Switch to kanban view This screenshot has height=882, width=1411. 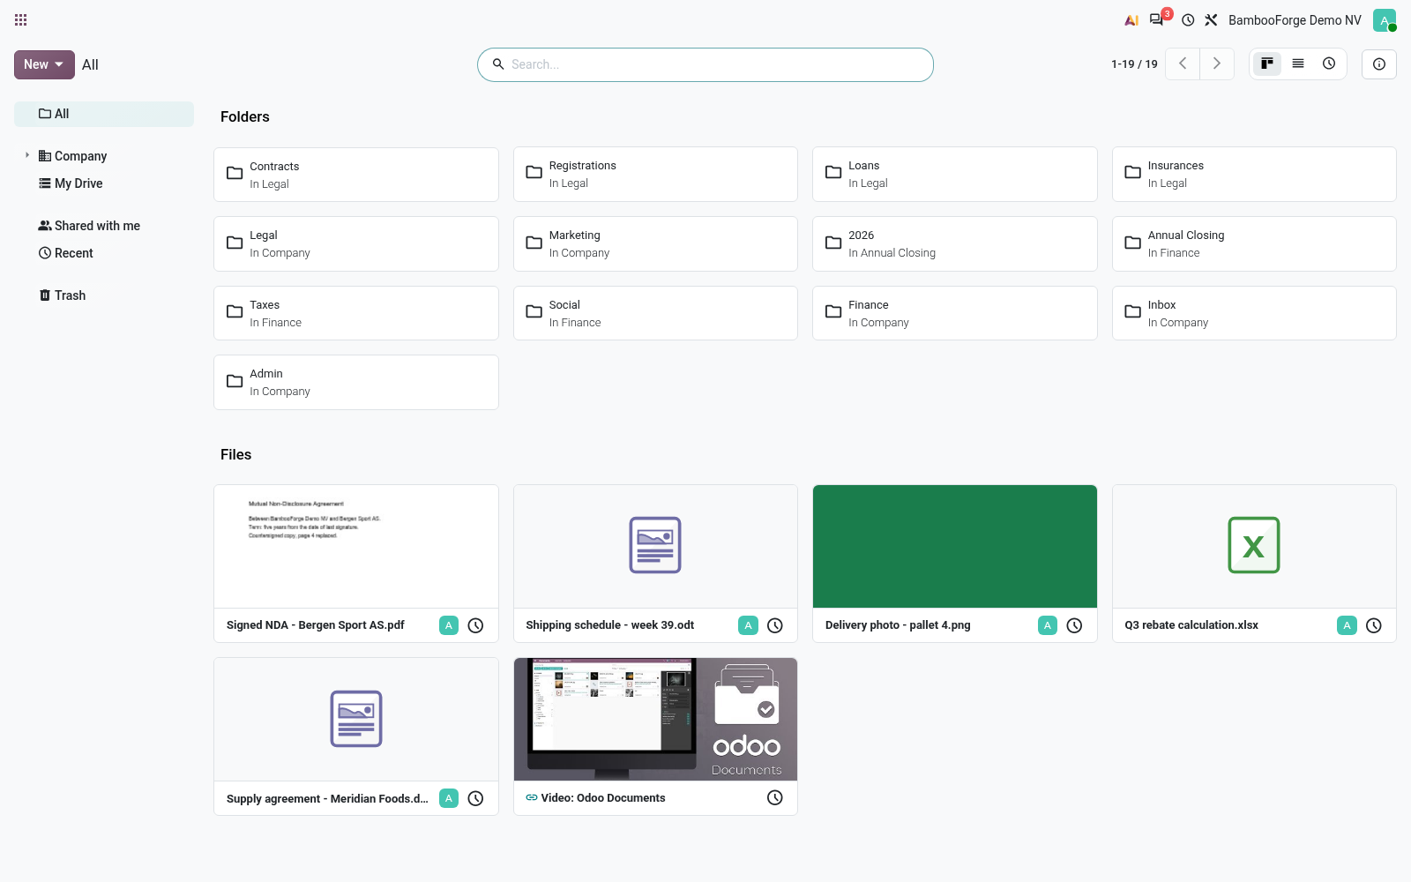click(x=1267, y=64)
